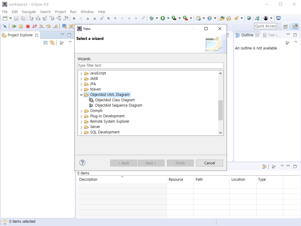Click the monitor icon at the toolbar end
301x226 pixels.
click(278, 18)
